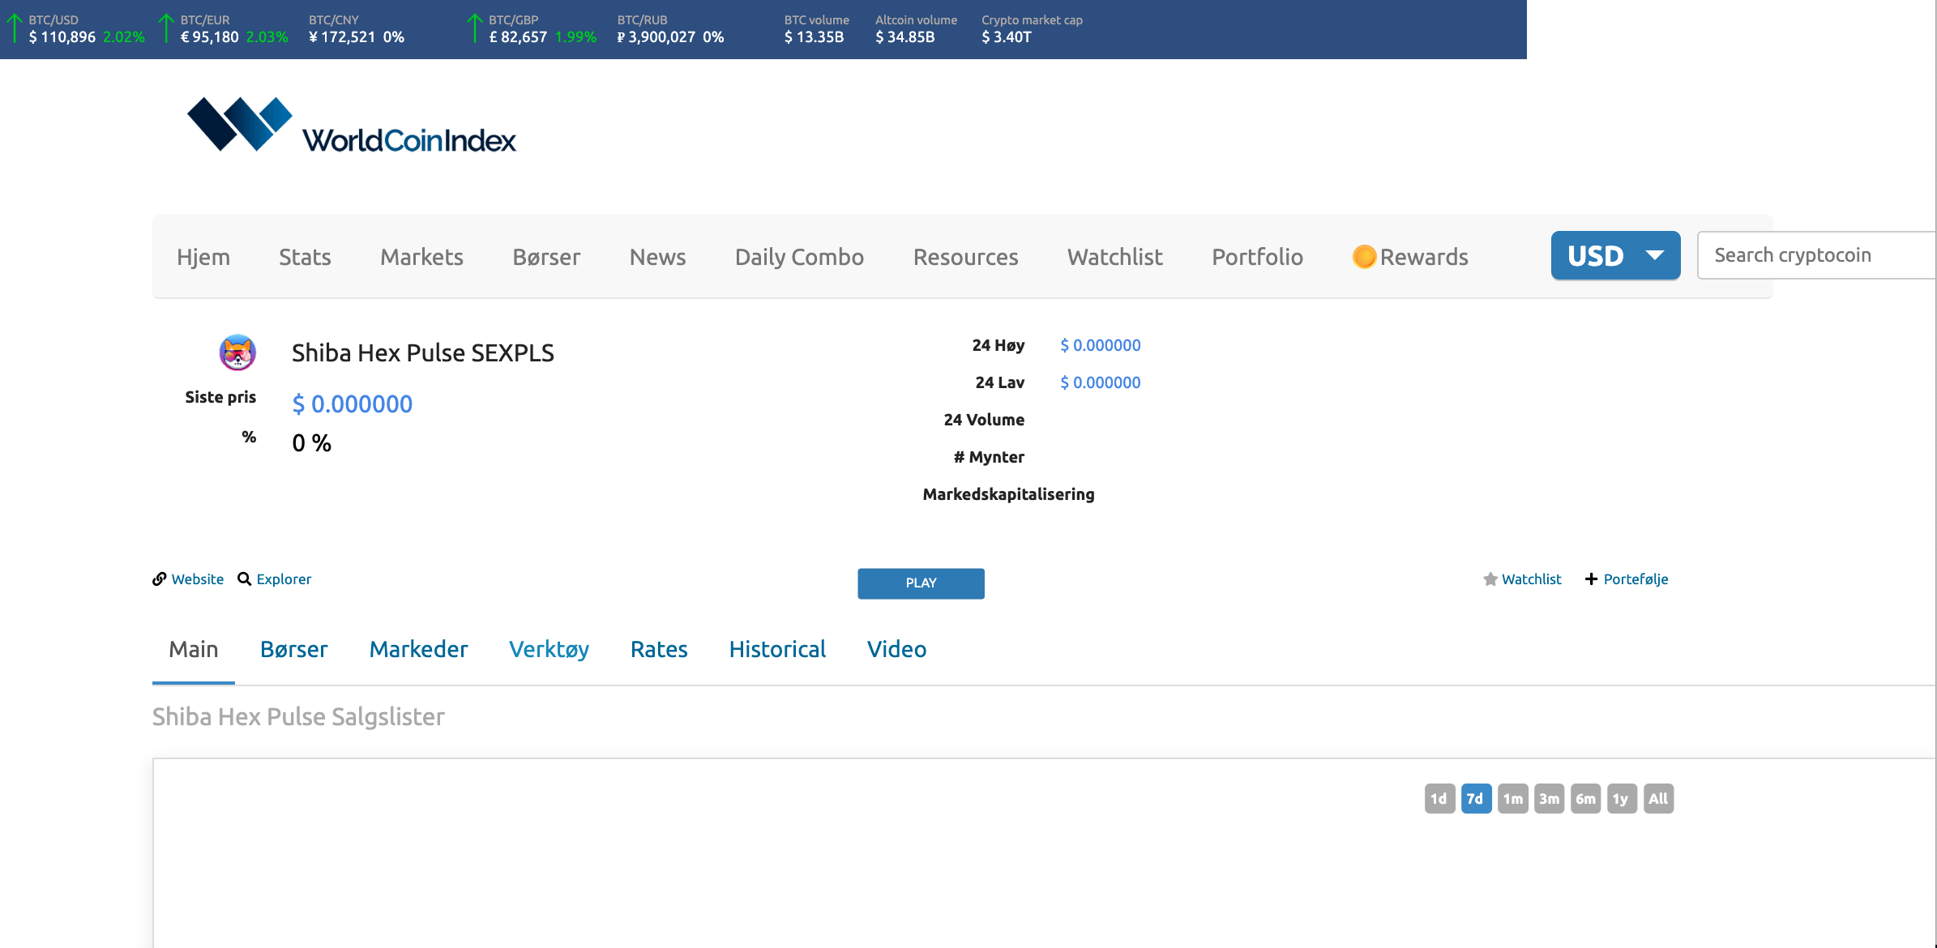Select the All chart range
The width and height of the screenshot is (1937, 948).
(x=1657, y=799)
